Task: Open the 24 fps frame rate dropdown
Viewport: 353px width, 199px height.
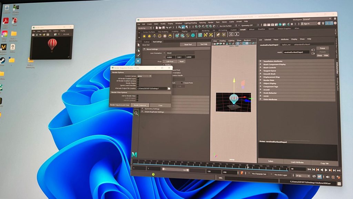Action: (x=302, y=176)
